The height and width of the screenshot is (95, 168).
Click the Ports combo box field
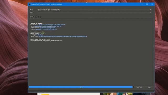94,10
